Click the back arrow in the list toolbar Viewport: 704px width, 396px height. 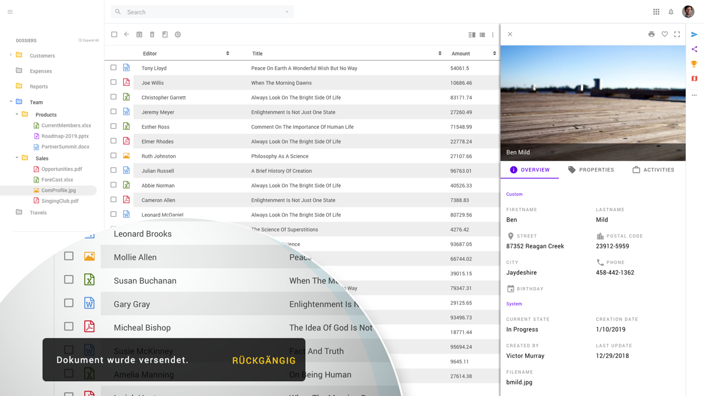tap(127, 35)
